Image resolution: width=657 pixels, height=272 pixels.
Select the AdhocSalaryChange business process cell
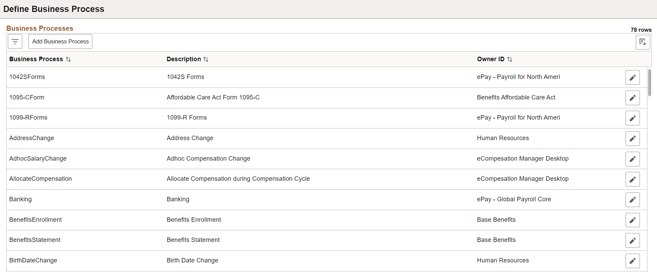tap(38, 159)
